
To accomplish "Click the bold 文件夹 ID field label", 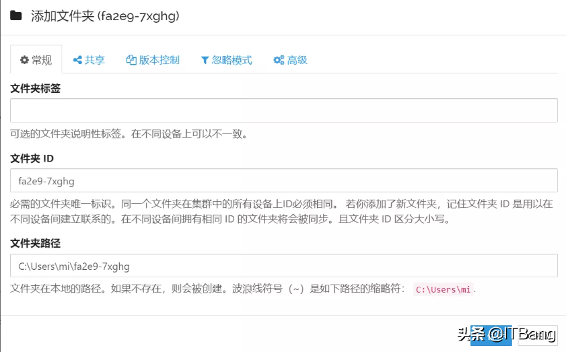I will tap(32, 158).
